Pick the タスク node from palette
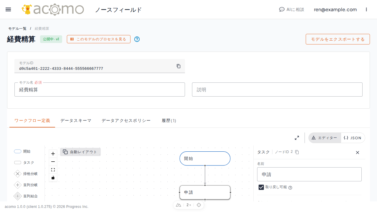 pos(24,163)
